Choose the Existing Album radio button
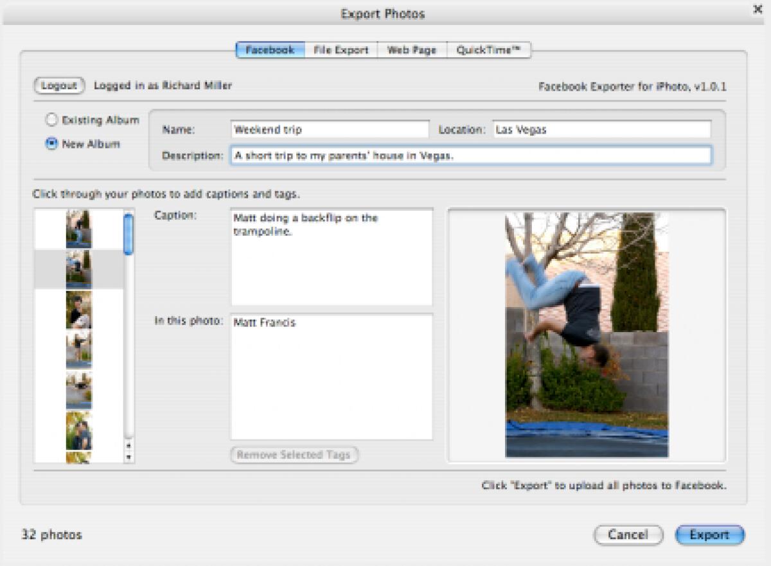The height and width of the screenshot is (566, 771). [51, 120]
